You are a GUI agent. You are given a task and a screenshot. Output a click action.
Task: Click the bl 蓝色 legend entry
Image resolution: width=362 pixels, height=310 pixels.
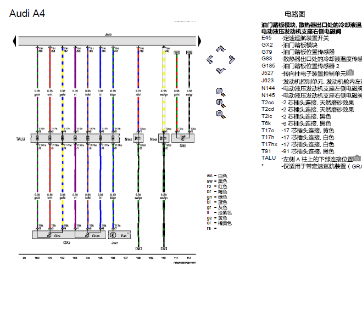click(x=217, y=202)
